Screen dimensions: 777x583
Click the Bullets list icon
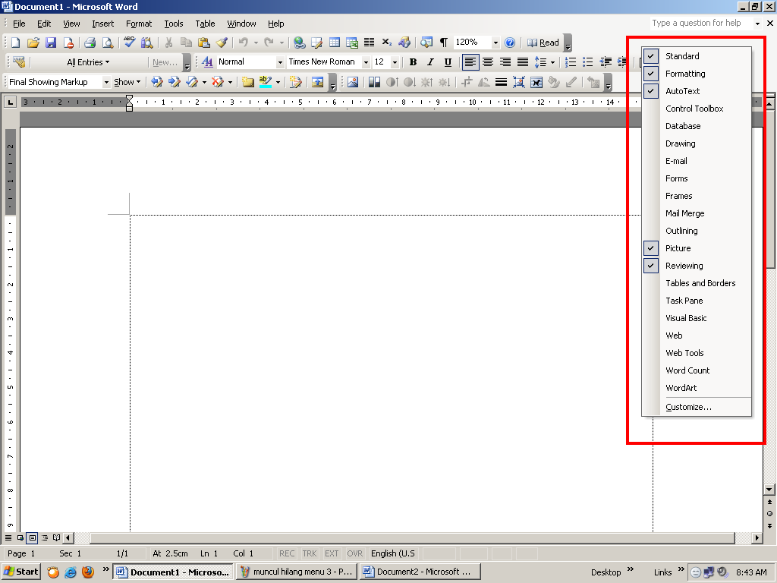(588, 62)
